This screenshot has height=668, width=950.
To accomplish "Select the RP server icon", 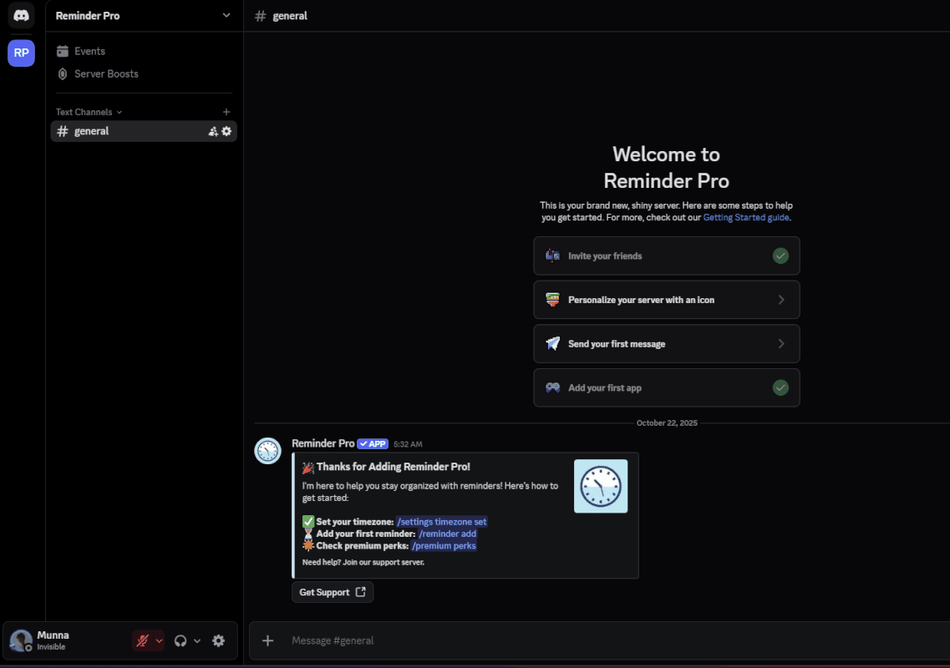I will 21,53.
